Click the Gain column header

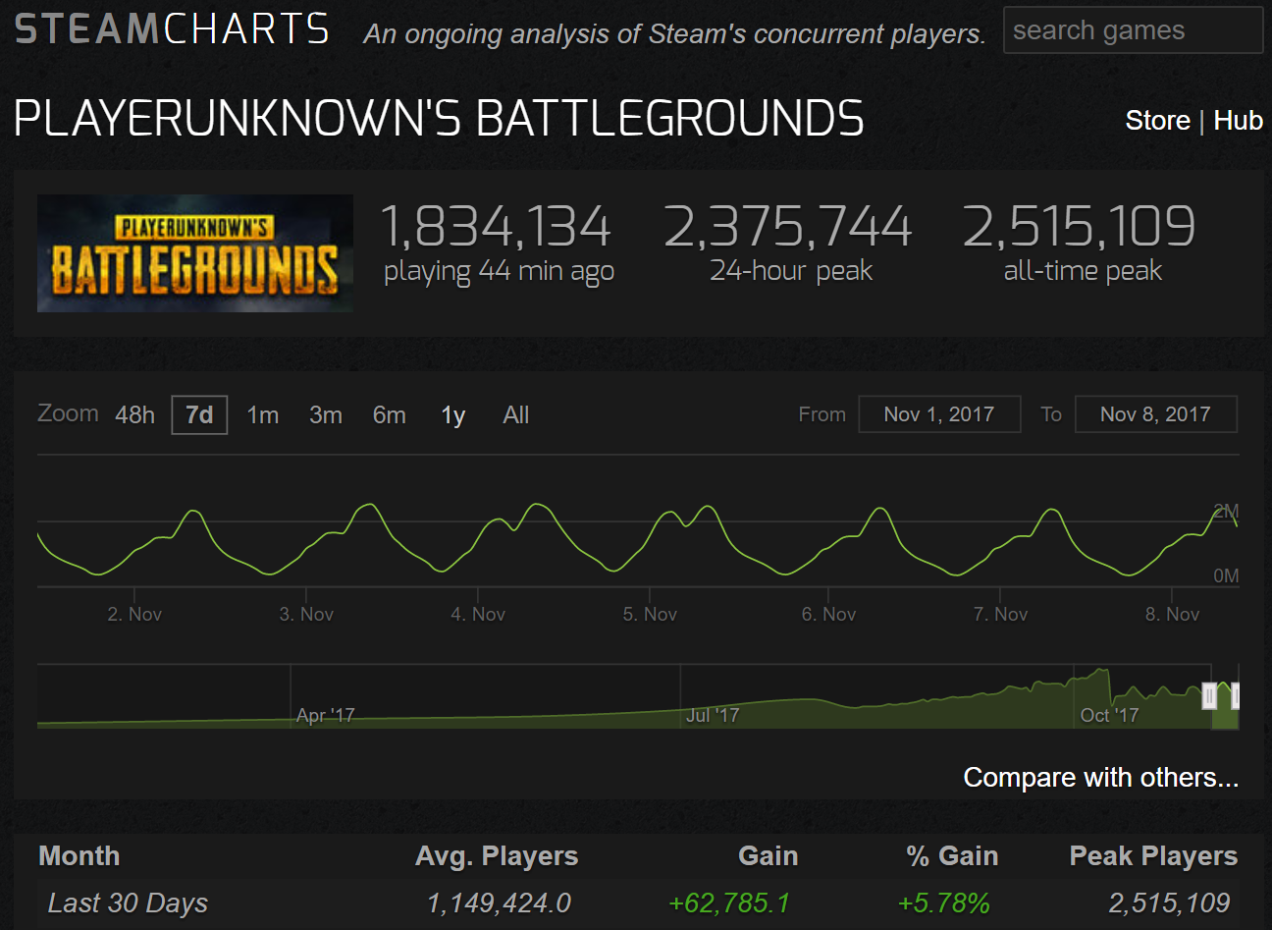click(768, 856)
